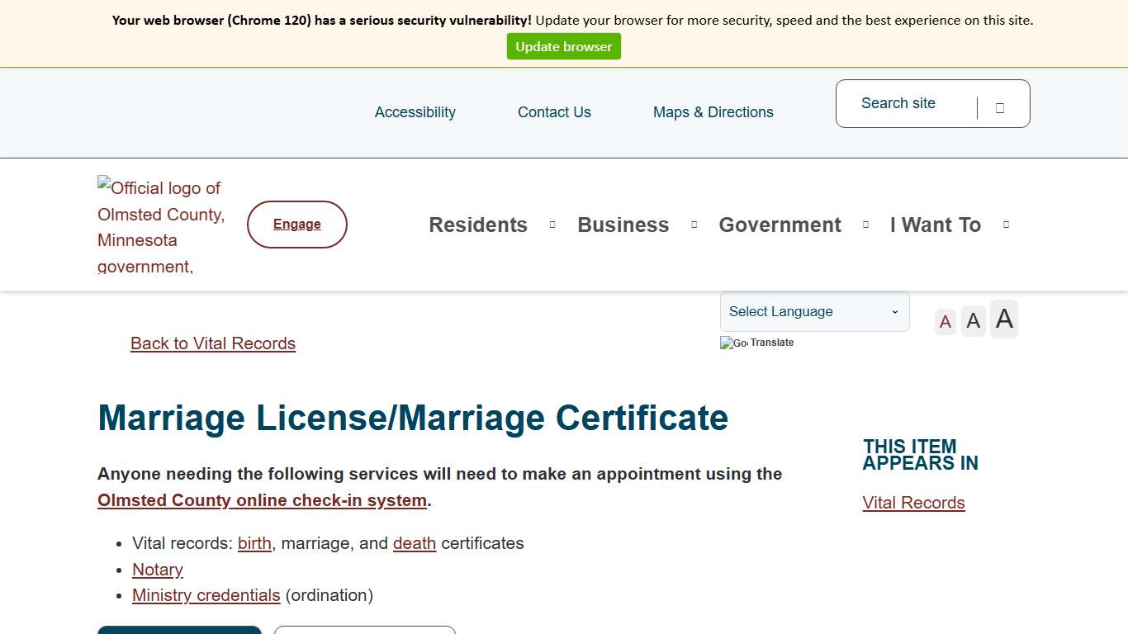The image size is (1128, 634).
Task: Expand the Business dropdown arrow
Action: [x=694, y=224]
